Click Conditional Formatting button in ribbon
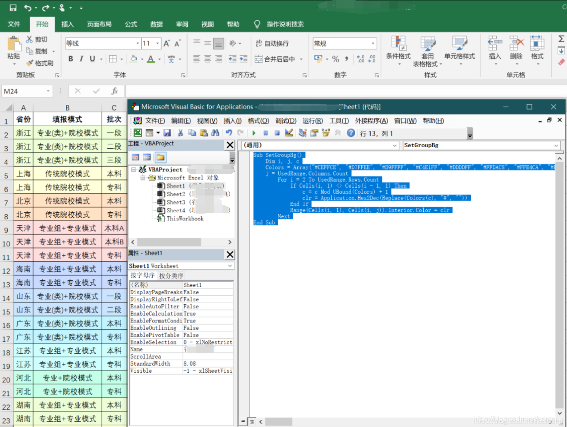 click(x=398, y=51)
